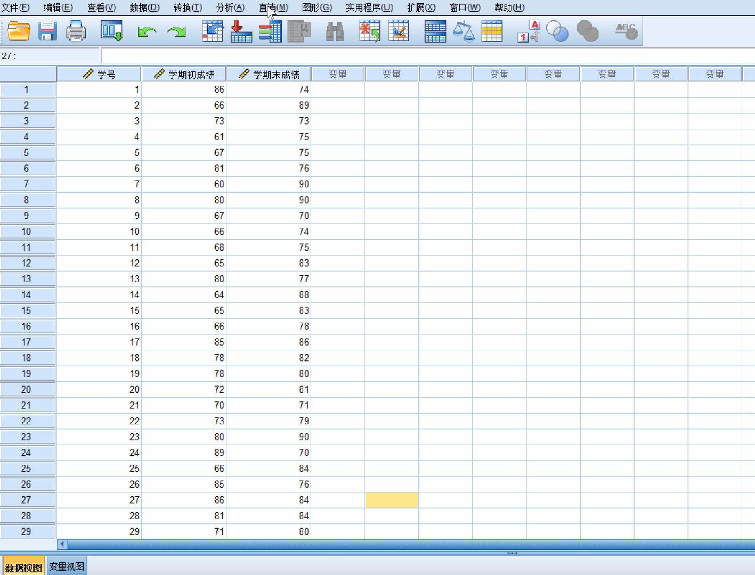Open the 扩展(X) menu
The height and width of the screenshot is (575, 755).
click(x=421, y=7)
